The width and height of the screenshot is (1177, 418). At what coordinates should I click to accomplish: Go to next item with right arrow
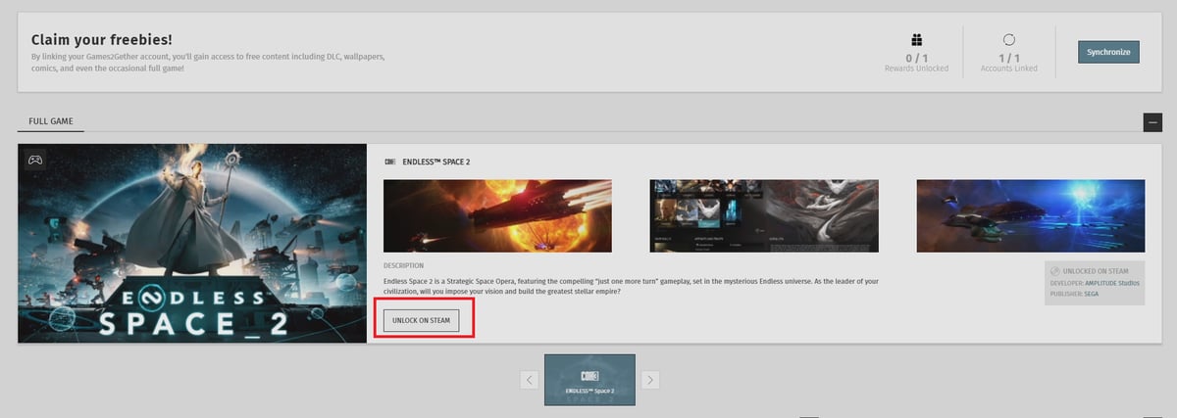pos(649,380)
